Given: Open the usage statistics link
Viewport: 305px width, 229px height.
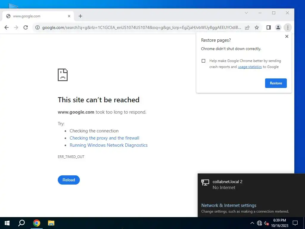Looking at the screenshot, I should pyautogui.click(x=250, y=67).
